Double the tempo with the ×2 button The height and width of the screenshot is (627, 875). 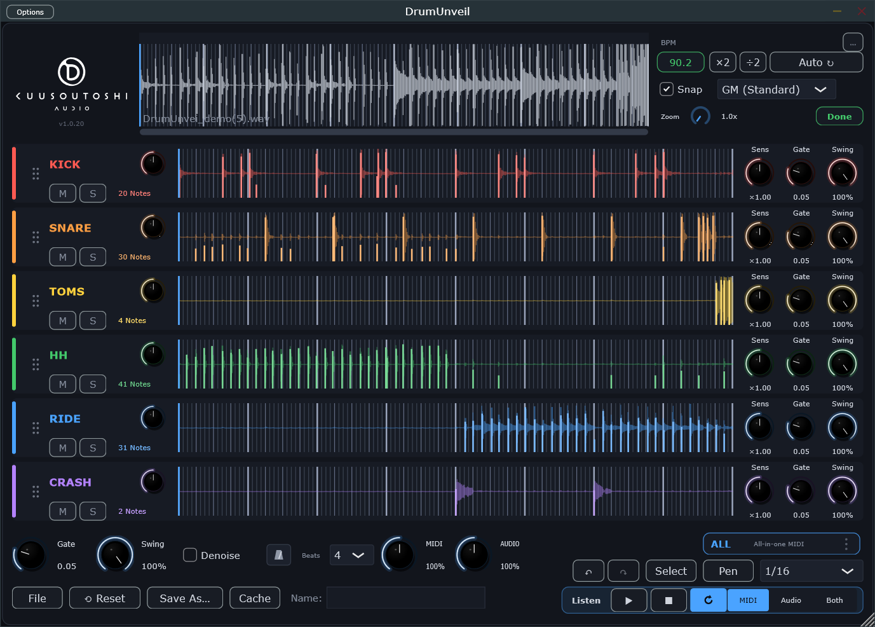(x=722, y=62)
